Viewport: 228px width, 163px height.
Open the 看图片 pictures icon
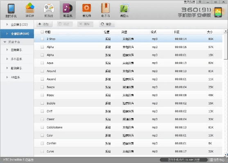click(124, 8)
